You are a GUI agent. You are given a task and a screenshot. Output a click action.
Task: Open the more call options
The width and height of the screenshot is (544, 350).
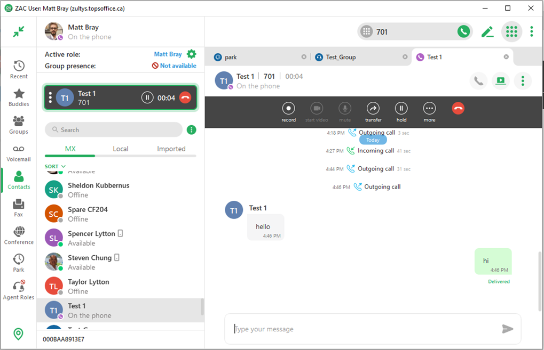[429, 109]
